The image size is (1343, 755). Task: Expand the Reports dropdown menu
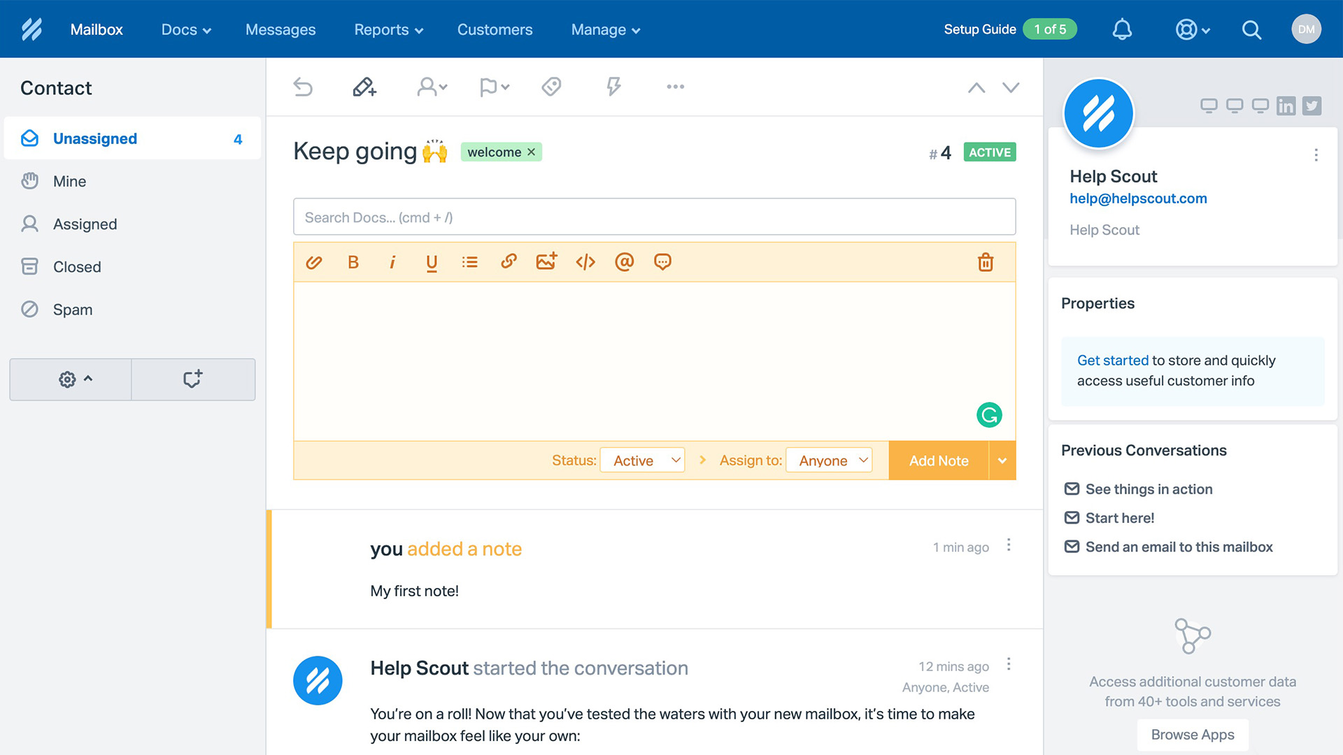tap(389, 29)
